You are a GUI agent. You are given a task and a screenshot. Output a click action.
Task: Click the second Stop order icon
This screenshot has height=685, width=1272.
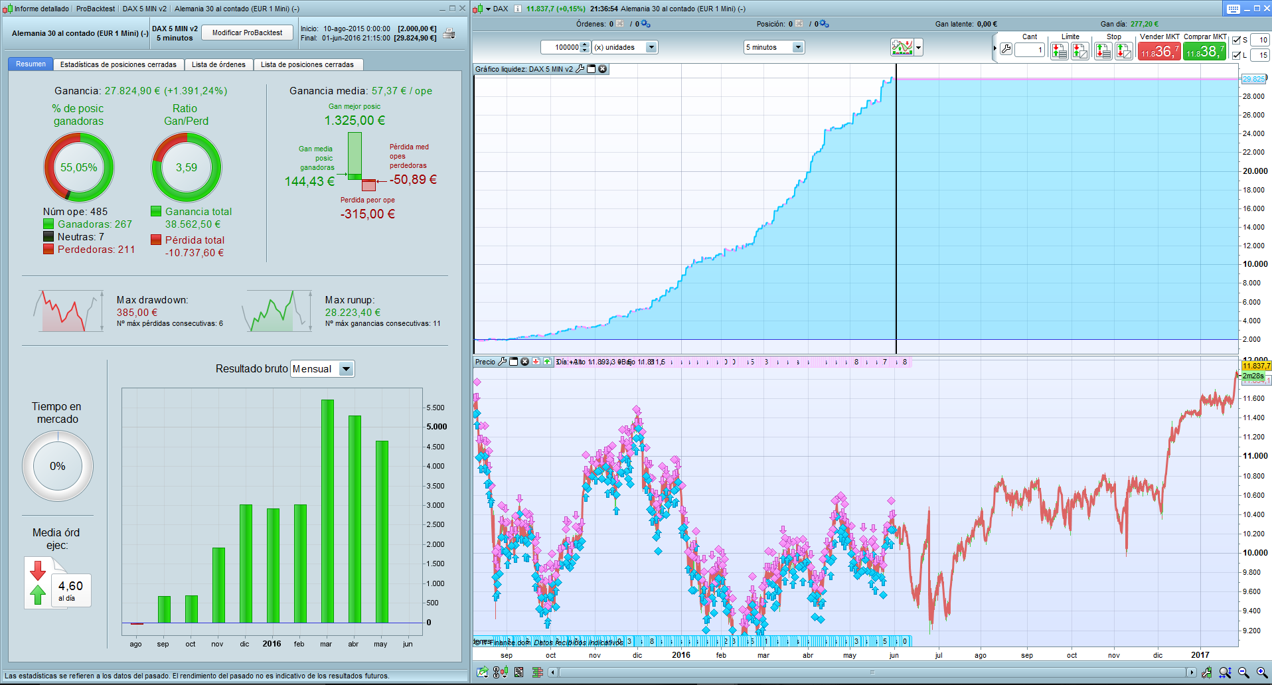1124,50
